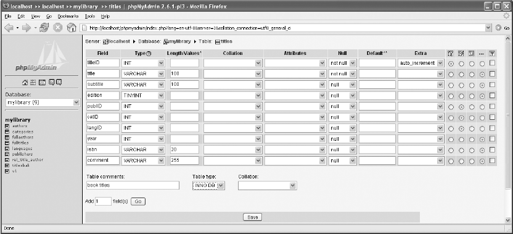The image size is (513, 234).
Task: Click the table icon beside languages
Action: (7, 148)
